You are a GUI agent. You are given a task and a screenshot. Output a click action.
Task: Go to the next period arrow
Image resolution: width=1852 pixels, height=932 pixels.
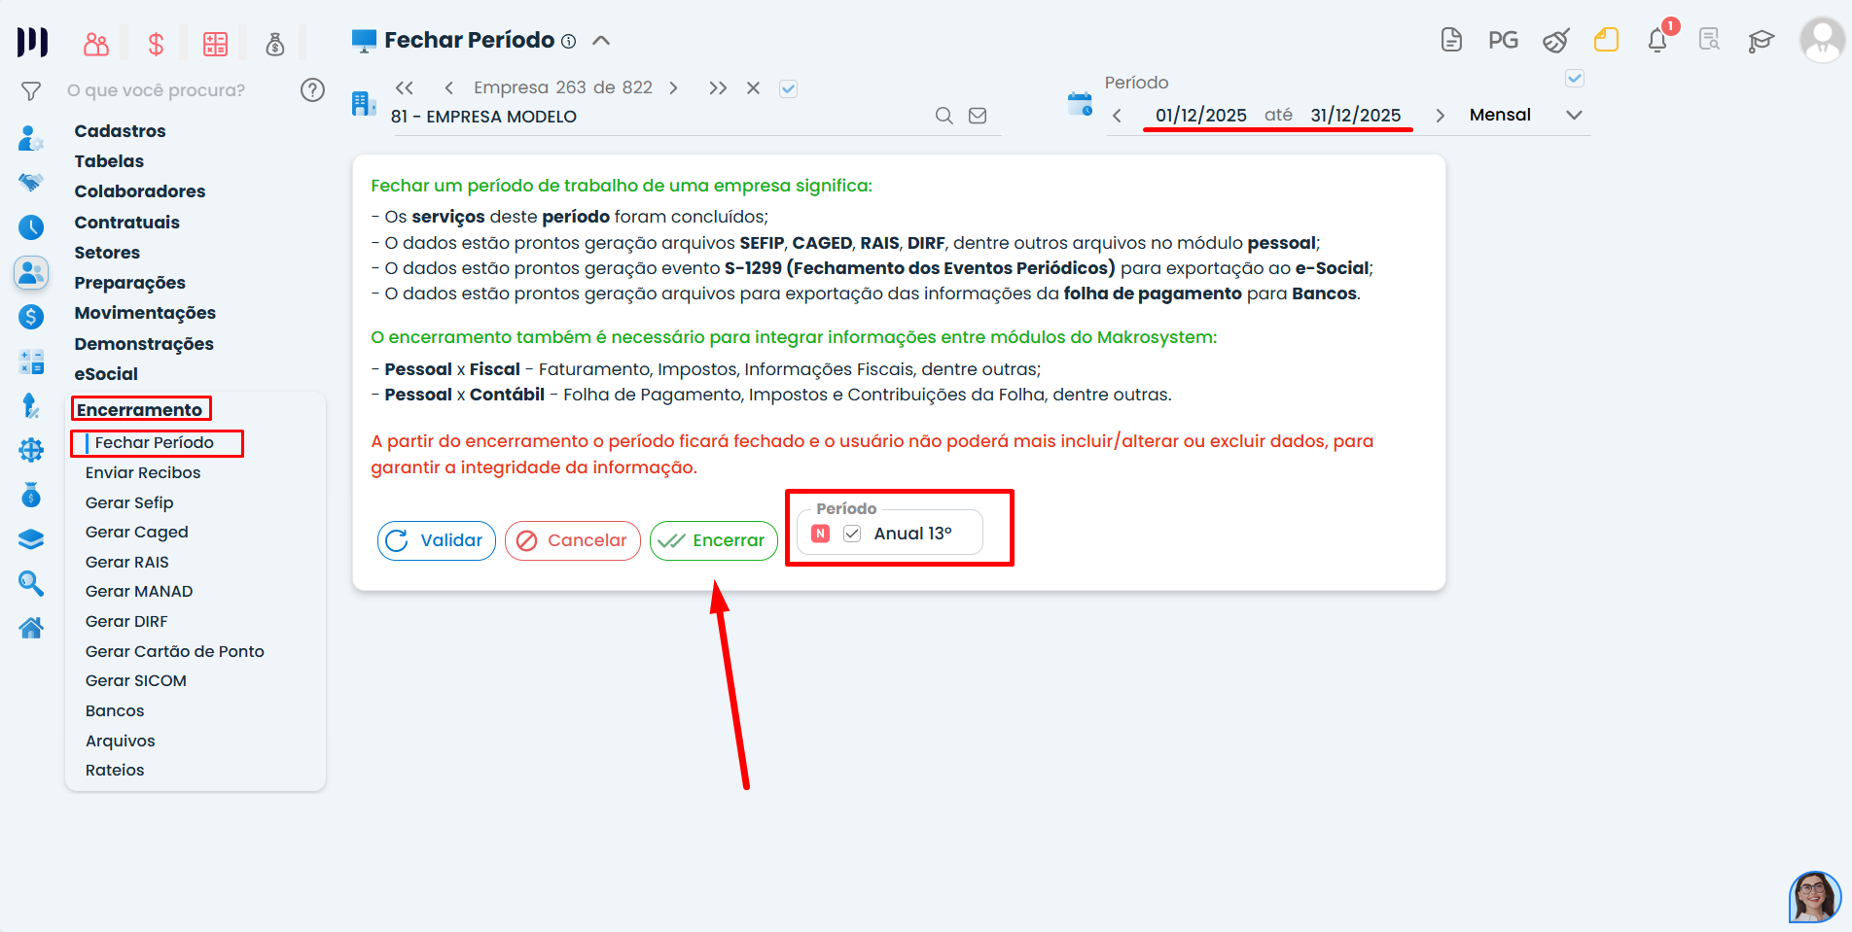[1440, 116]
